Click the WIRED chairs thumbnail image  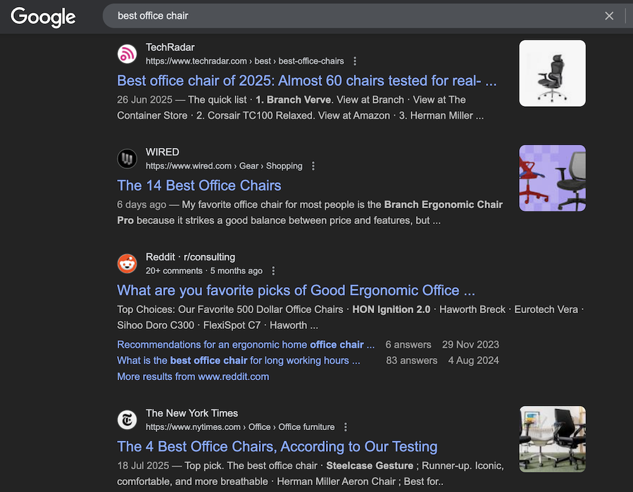click(x=552, y=178)
